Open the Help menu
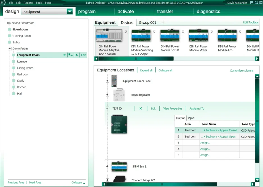 tap(48, 3)
